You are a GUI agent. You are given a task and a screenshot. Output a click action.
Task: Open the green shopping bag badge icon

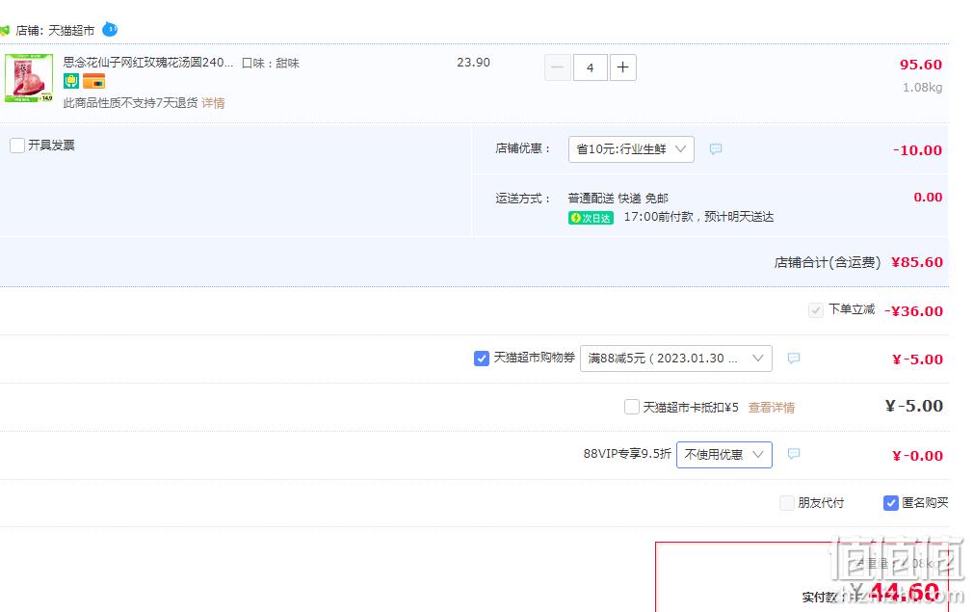coord(70,81)
